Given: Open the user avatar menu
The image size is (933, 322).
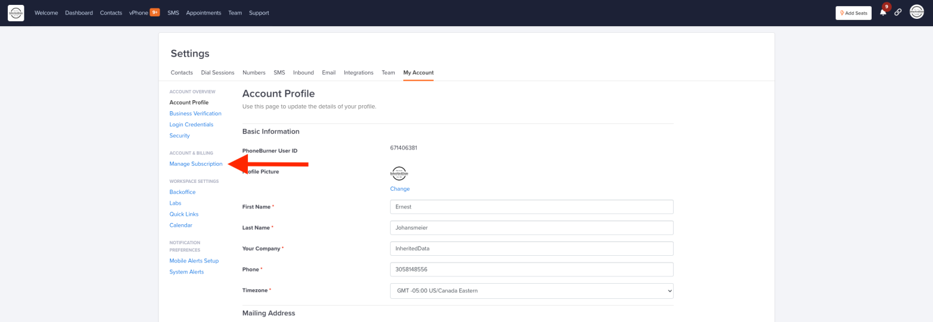Looking at the screenshot, I should pyautogui.click(x=917, y=12).
